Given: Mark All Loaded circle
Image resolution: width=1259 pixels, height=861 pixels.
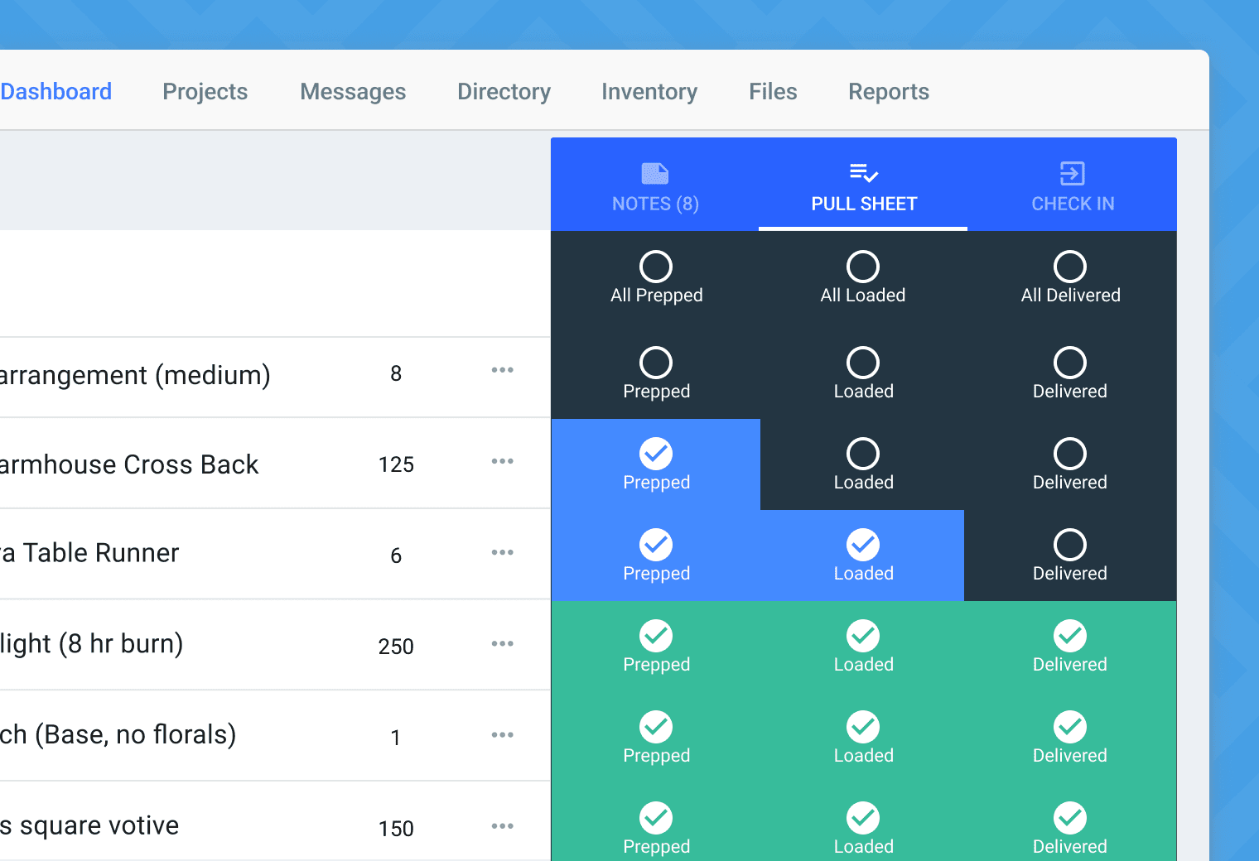Looking at the screenshot, I should click(863, 267).
